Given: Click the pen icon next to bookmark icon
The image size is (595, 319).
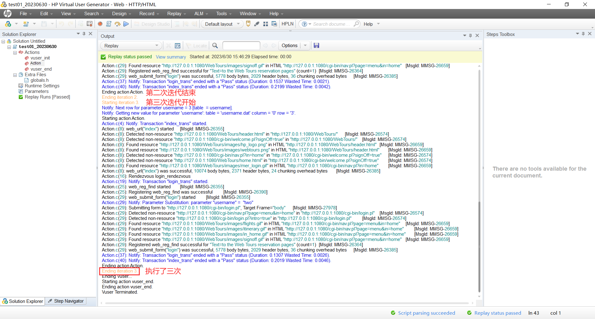Looking at the screenshot, I should pos(257,24).
